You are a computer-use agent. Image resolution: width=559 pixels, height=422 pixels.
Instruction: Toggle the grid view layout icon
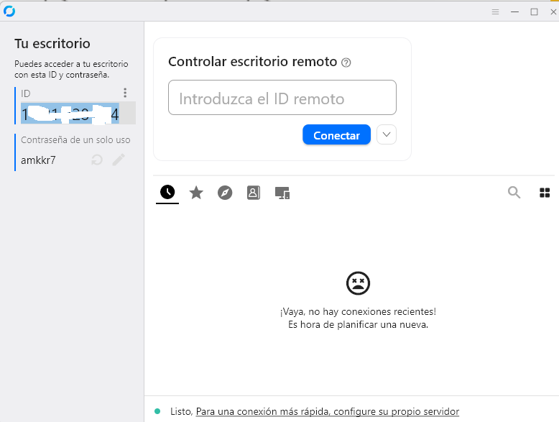(545, 192)
